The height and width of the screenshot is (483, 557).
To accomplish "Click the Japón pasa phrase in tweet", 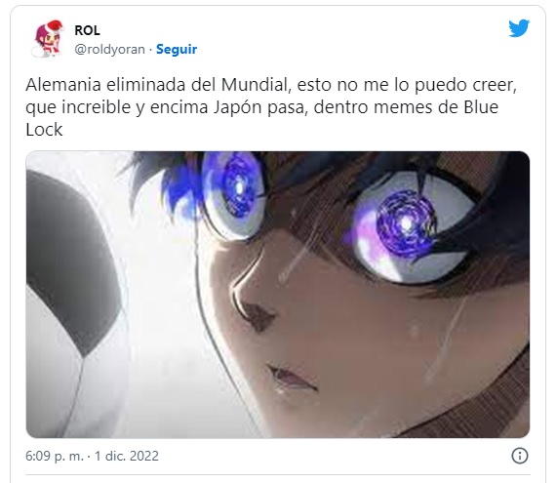I will 259,107.
